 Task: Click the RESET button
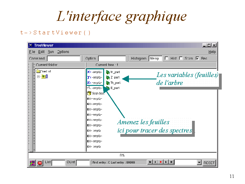(x=209, y=163)
